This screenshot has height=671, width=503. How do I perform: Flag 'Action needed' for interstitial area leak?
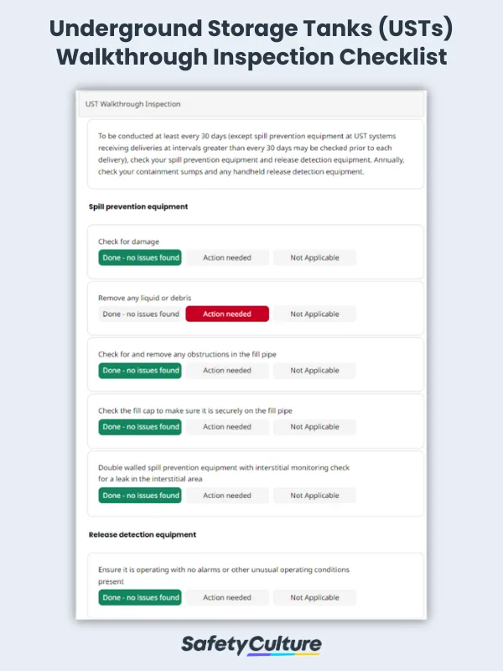(x=227, y=495)
